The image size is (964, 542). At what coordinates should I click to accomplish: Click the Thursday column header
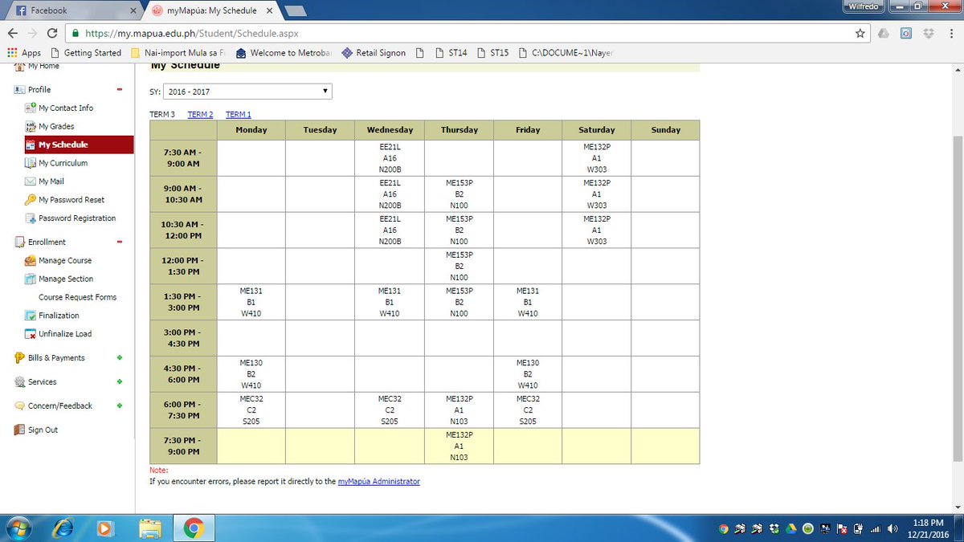coord(459,130)
